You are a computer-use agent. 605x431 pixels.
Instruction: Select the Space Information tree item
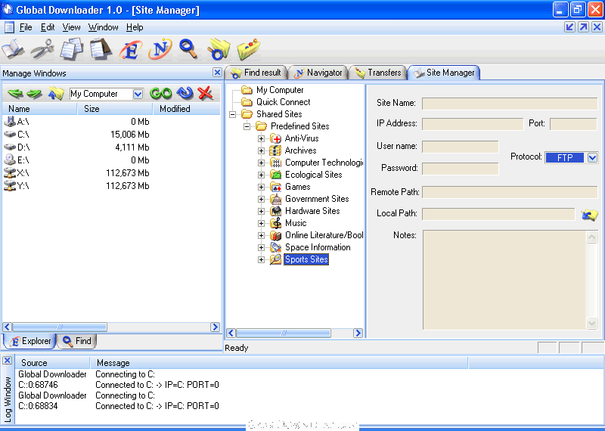point(318,247)
